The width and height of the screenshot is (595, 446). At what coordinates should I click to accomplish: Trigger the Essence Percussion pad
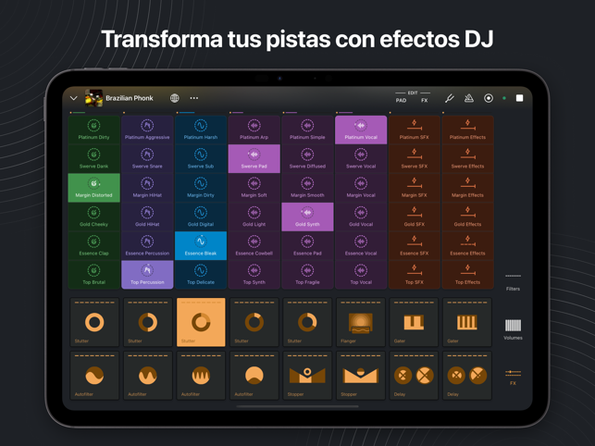pos(147,246)
